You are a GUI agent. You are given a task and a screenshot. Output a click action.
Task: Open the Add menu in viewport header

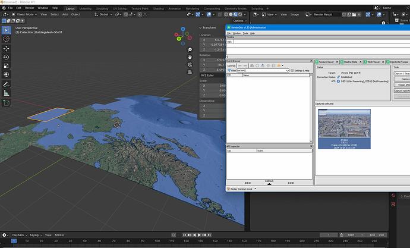(65, 14)
